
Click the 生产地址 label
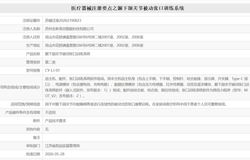(x=33, y=45)
